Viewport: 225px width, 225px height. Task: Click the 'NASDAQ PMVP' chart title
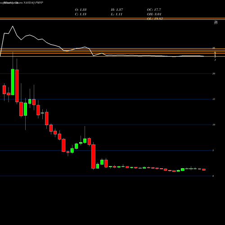point(33,3)
